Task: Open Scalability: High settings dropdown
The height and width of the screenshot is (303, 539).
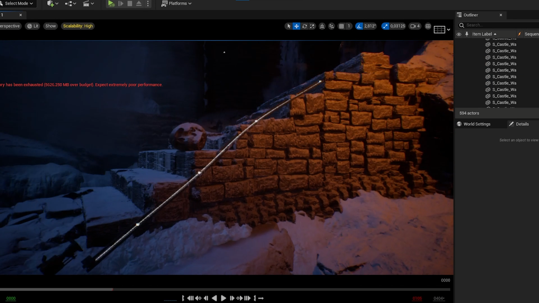Action: 78,26
